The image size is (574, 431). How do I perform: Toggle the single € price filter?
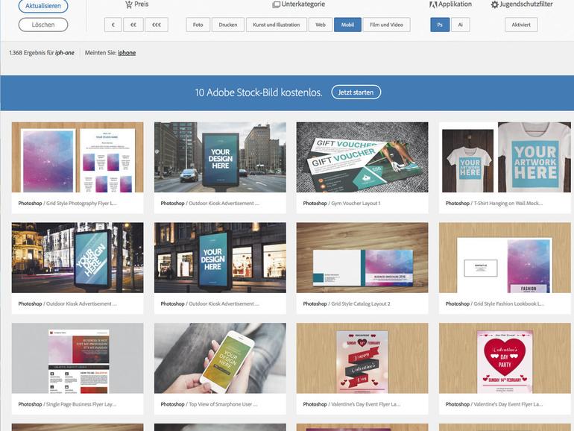113,25
